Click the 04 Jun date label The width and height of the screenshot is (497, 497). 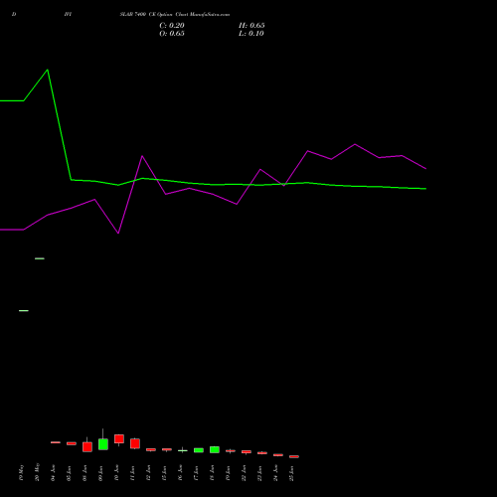[54, 473]
